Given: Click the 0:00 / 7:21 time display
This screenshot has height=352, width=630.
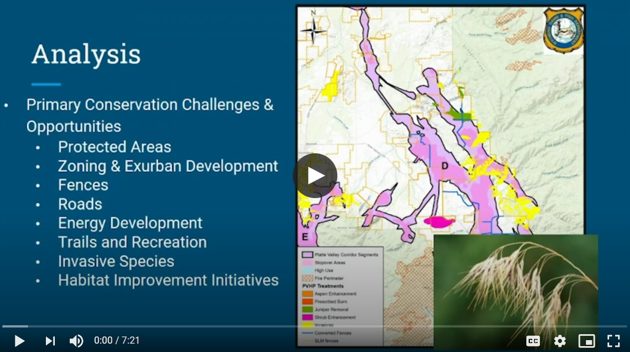Looking at the screenshot, I should tap(116, 341).
